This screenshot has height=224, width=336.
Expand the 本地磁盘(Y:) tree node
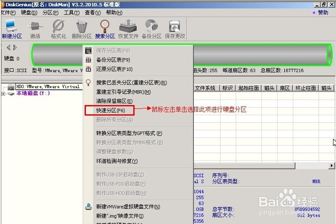(3, 94)
